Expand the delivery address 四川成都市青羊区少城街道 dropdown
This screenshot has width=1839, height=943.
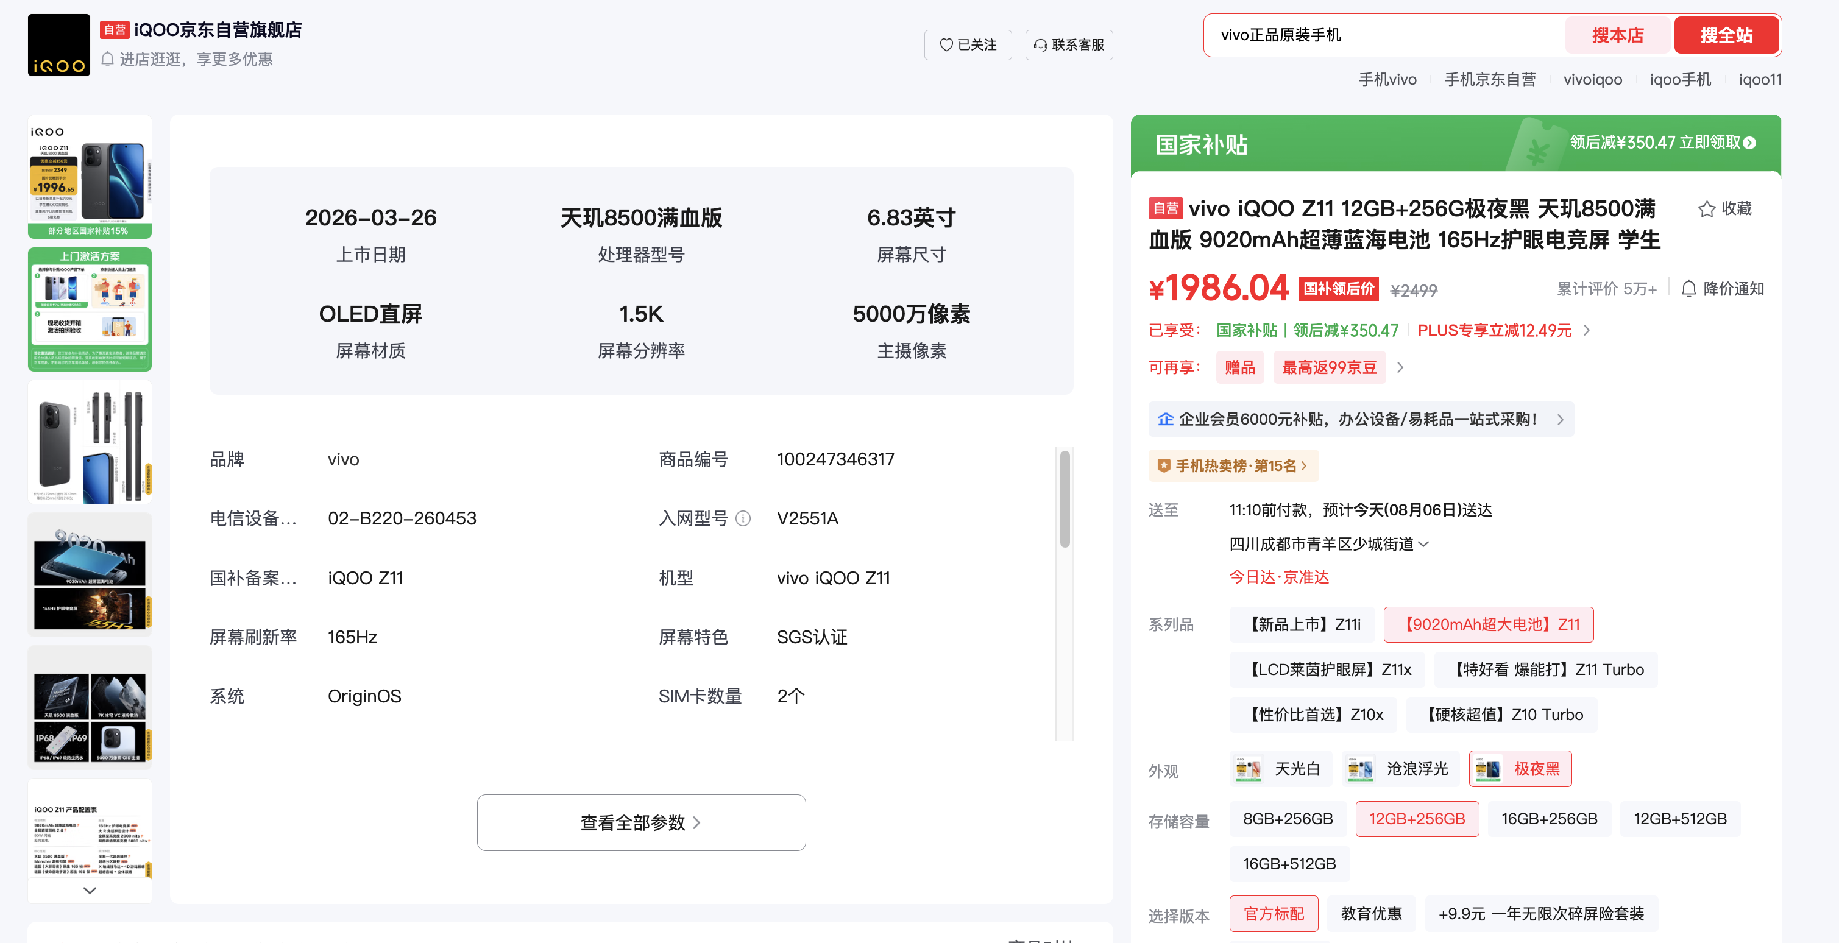[x=1423, y=544]
